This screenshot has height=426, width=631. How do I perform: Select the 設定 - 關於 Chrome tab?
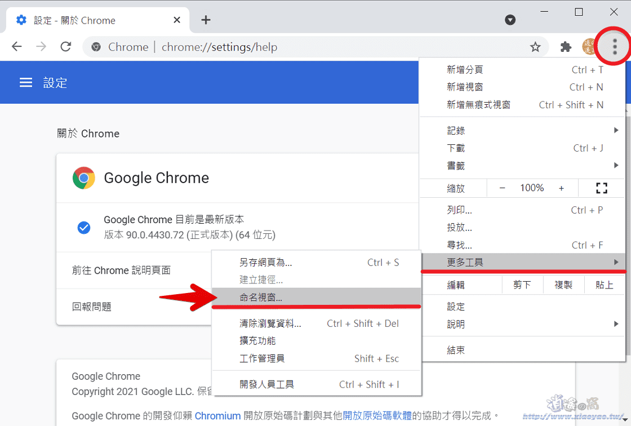point(98,20)
